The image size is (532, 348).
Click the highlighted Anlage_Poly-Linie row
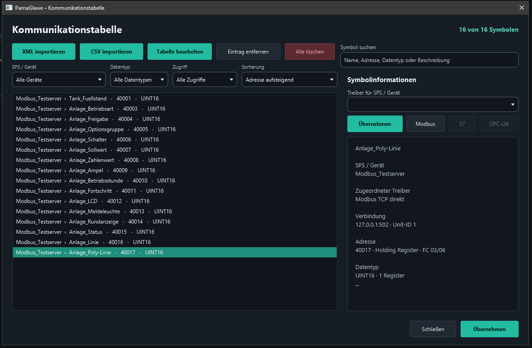click(175, 252)
